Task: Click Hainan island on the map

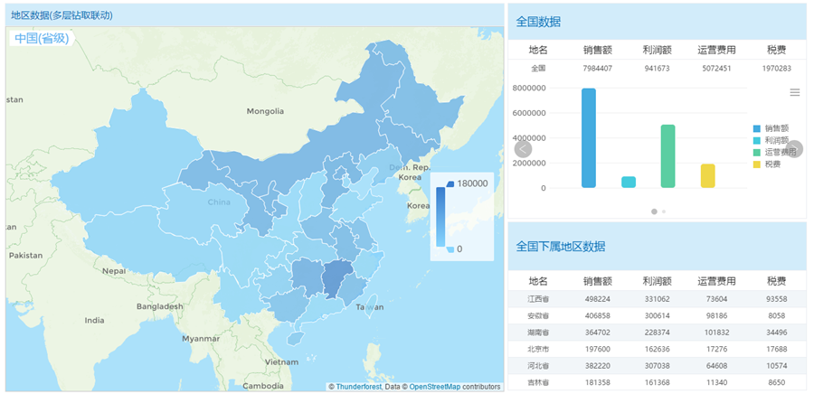Action: [x=294, y=339]
